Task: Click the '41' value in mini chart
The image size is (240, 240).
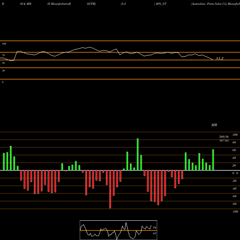Action: tap(155, 233)
